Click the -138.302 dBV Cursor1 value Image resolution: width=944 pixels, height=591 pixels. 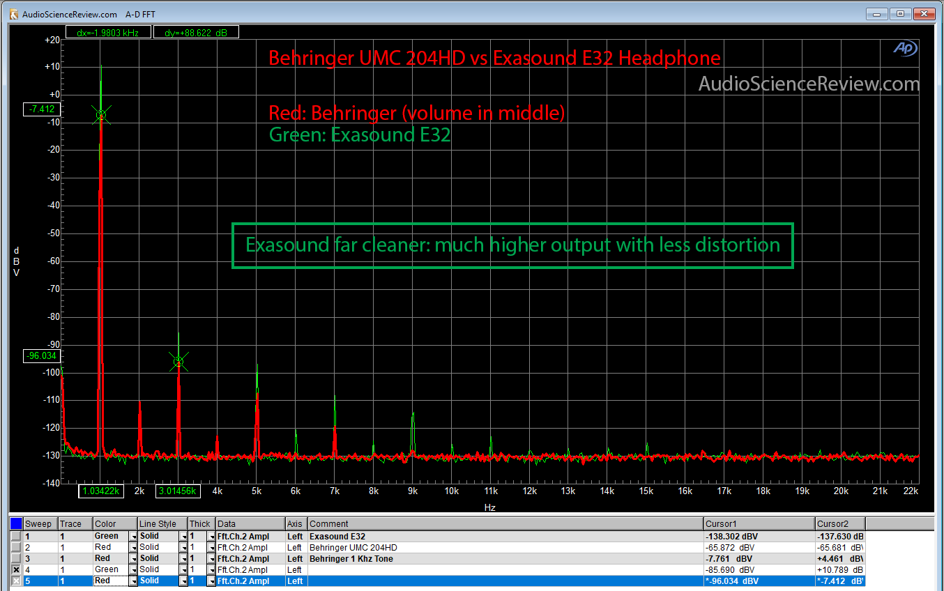click(x=759, y=536)
